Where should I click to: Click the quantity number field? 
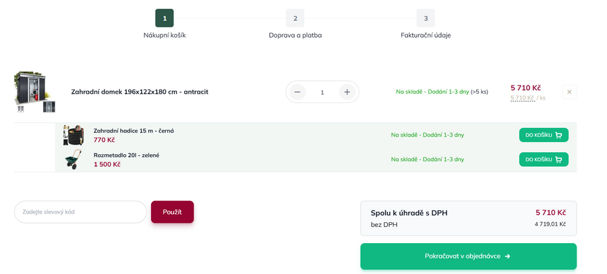(322, 92)
